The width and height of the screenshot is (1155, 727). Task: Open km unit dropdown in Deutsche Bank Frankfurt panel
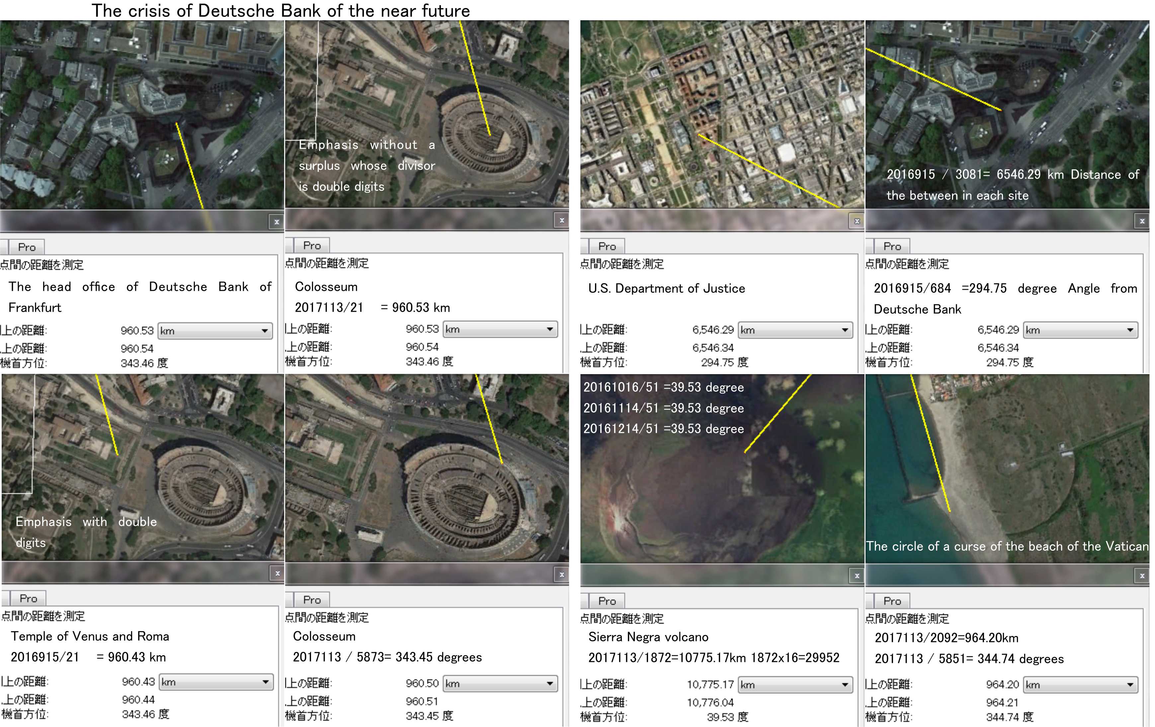(x=215, y=331)
